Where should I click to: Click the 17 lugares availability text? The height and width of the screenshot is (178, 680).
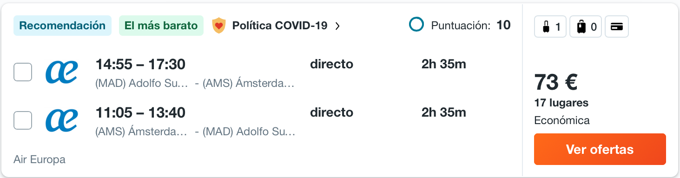561,103
